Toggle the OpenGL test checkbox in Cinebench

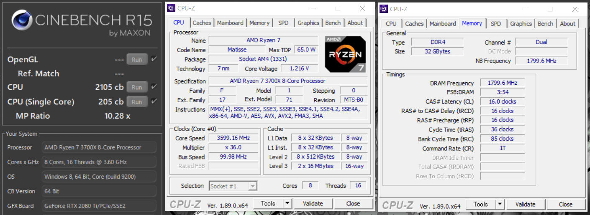154,59
